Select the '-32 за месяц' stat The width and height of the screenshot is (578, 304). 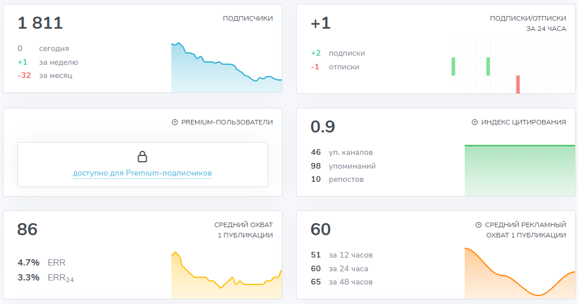pyautogui.click(x=45, y=75)
